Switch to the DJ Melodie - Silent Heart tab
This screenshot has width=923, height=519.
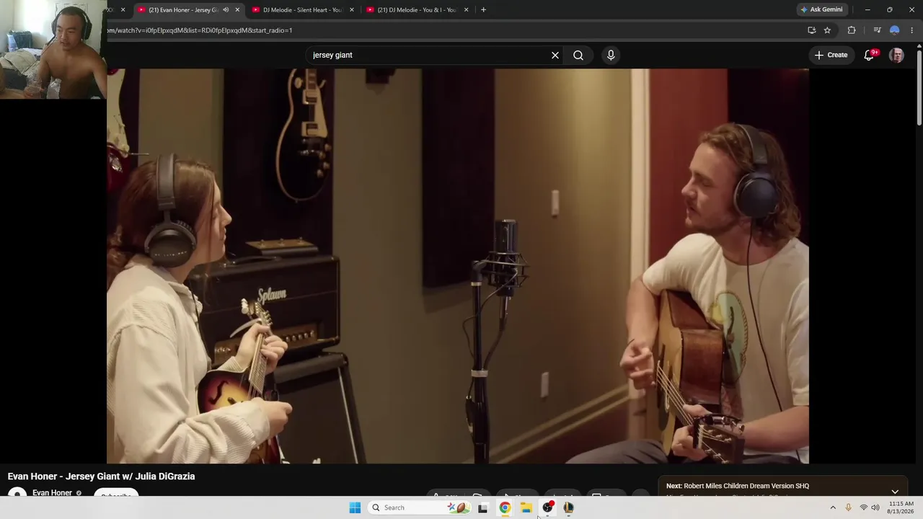pyautogui.click(x=303, y=10)
